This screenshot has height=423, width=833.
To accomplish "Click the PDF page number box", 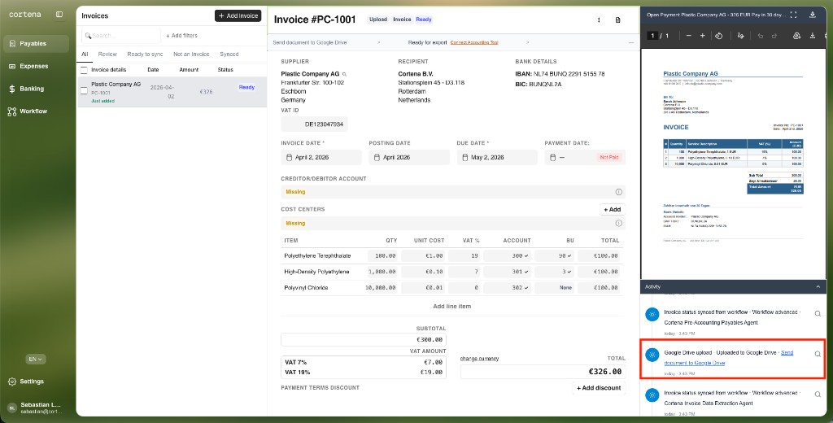I will 652,36.
